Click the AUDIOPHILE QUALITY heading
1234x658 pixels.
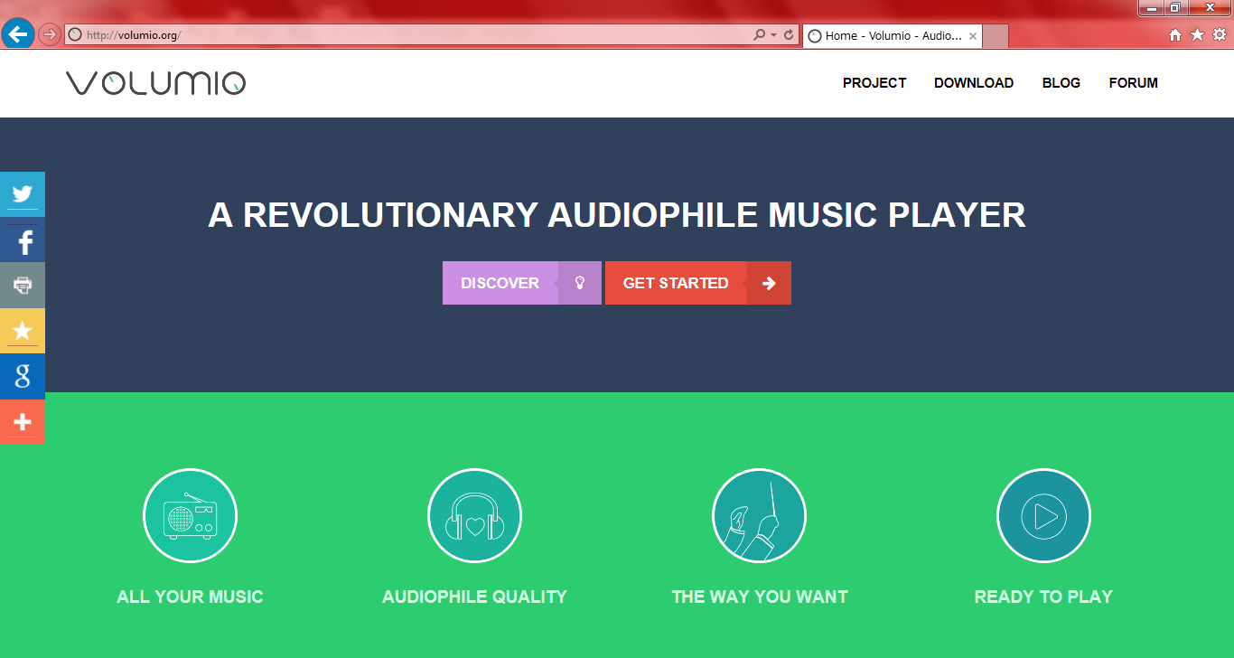tap(474, 597)
